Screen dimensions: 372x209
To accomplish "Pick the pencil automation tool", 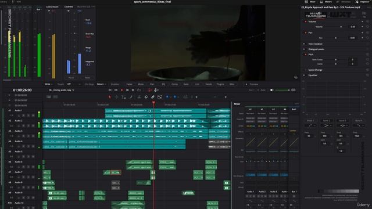I will pyautogui.click(x=131, y=97).
